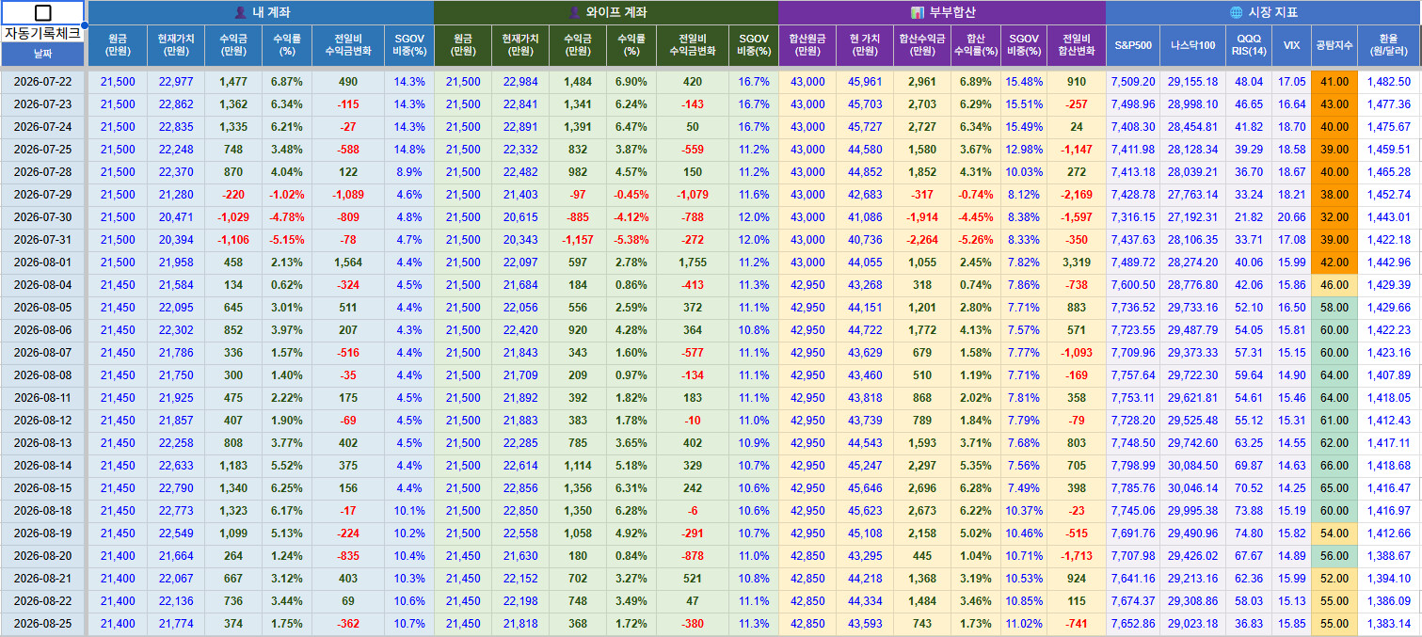The width and height of the screenshot is (1422, 637).
Task: Click the 15.48% SGOV share cell
Action: [x=1024, y=82]
